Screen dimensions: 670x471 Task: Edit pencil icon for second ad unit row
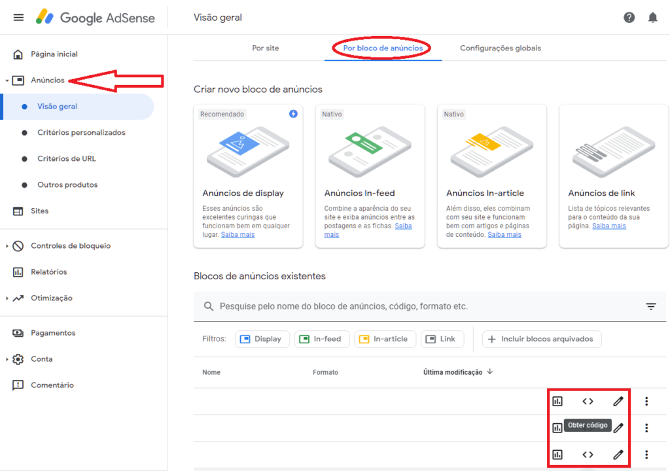618,428
